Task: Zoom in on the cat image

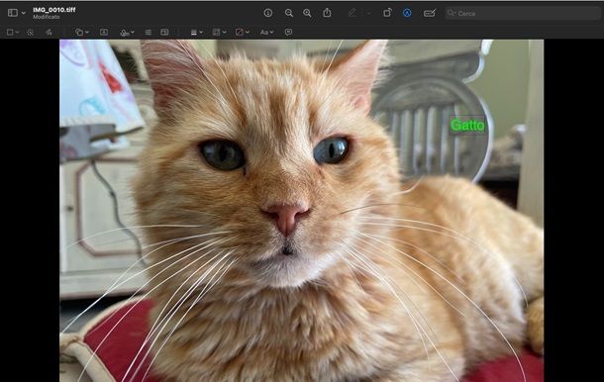Action: [x=307, y=13]
